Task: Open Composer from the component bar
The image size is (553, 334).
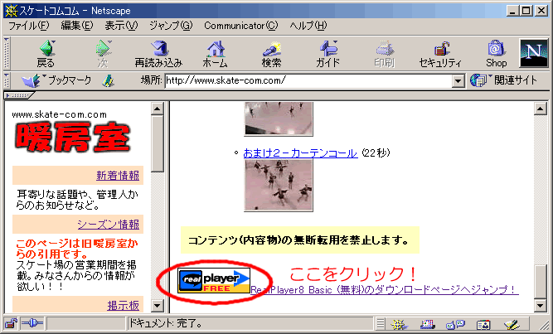Action: (512, 324)
